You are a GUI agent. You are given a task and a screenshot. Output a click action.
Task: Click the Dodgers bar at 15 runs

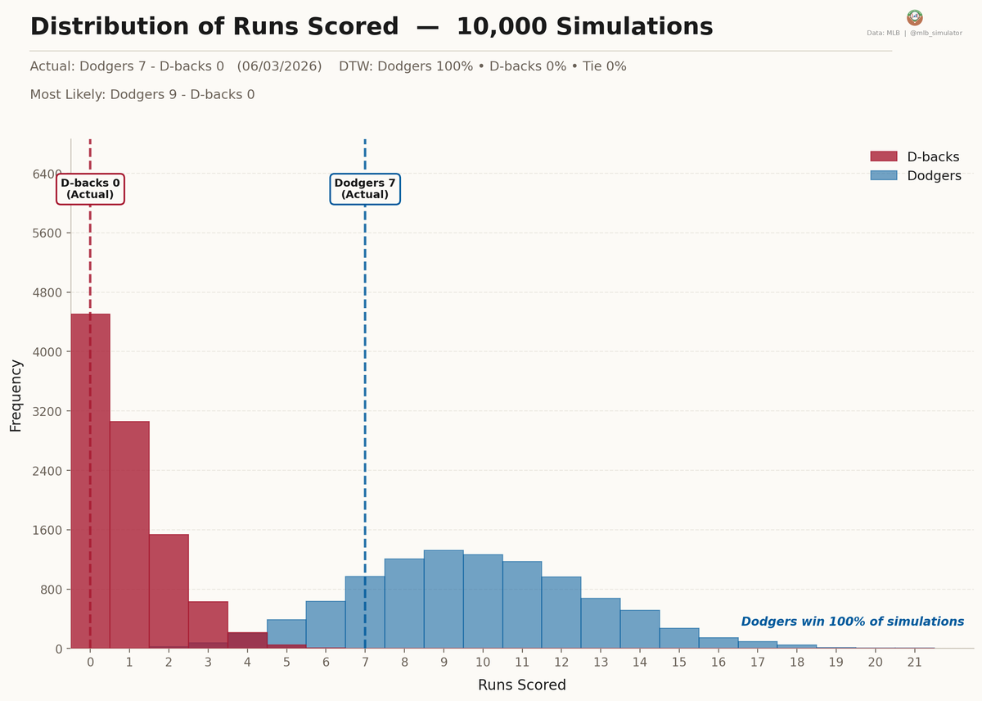(x=679, y=639)
